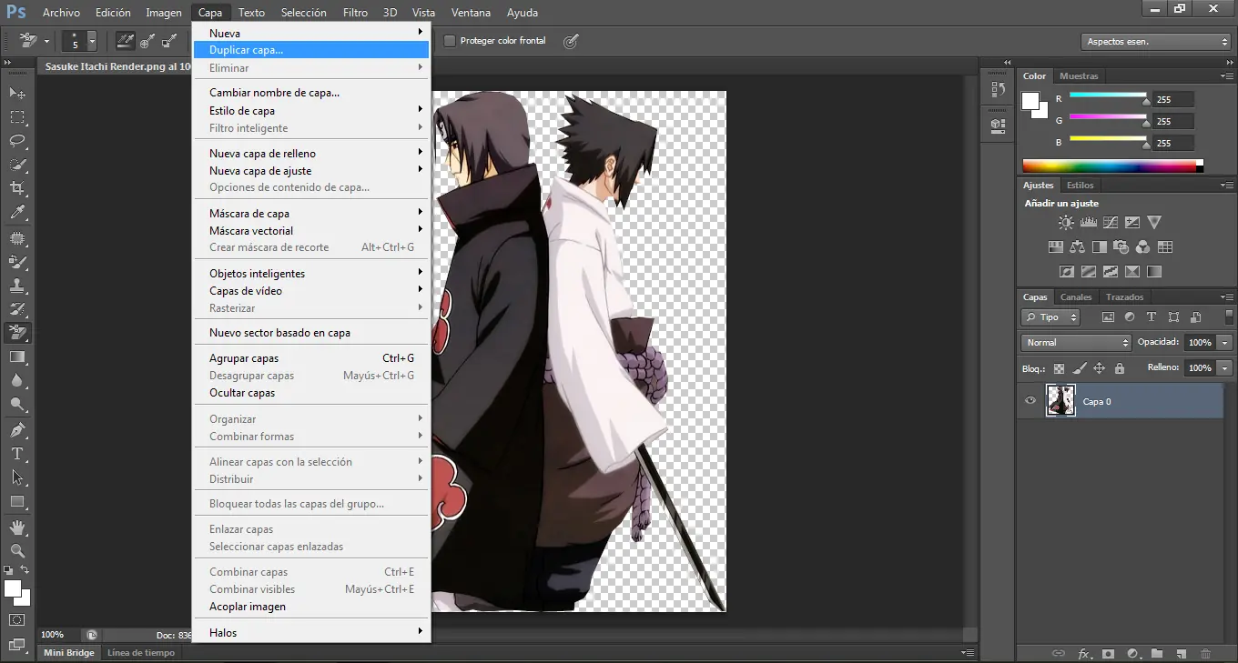The image size is (1238, 663).
Task: Add a layer mask from Layers panel
Action: pyautogui.click(x=1108, y=653)
